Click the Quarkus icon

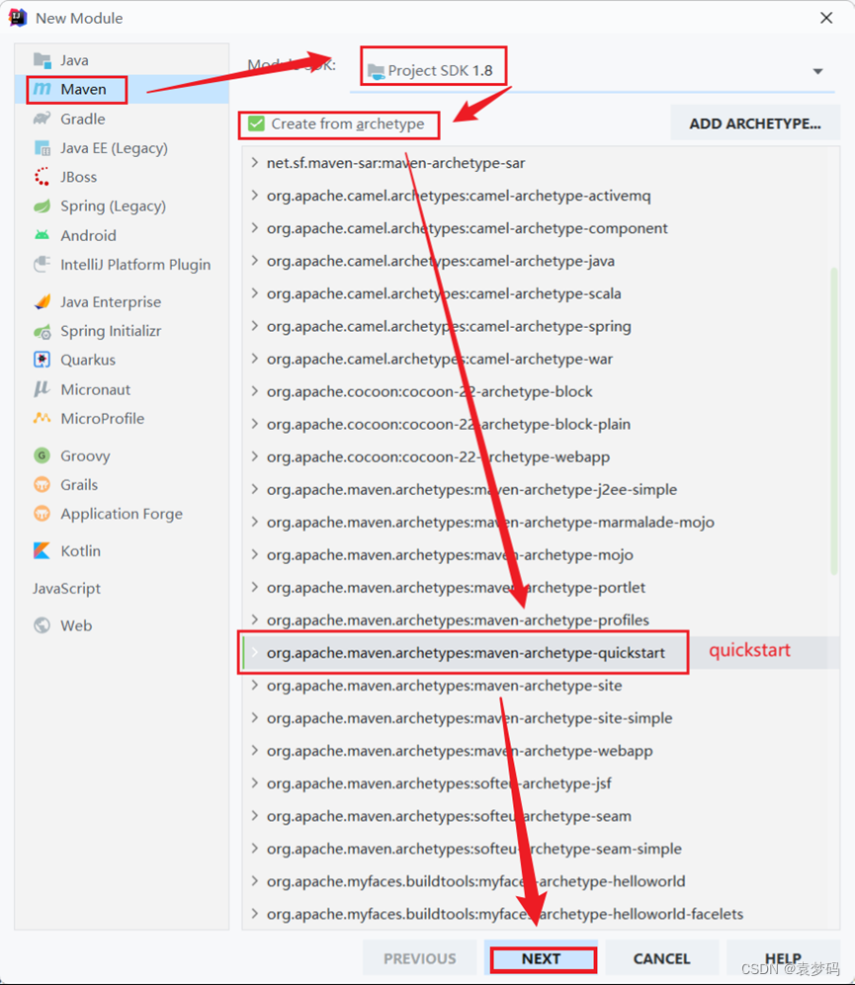pos(43,360)
